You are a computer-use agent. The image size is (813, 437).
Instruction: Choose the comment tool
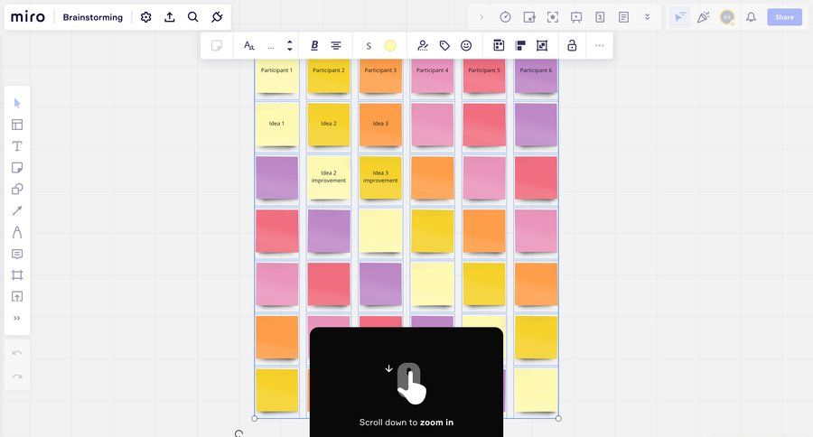[17, 254]
